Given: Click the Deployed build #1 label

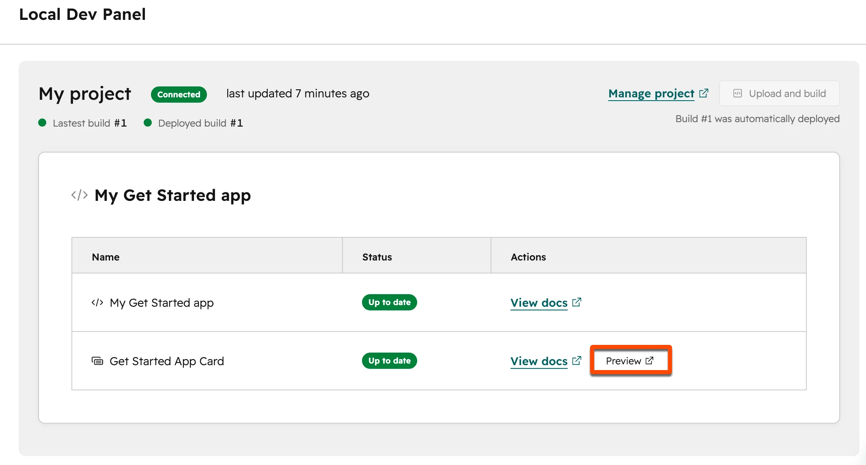Looking at the screenshot, I should click(200, 123).
